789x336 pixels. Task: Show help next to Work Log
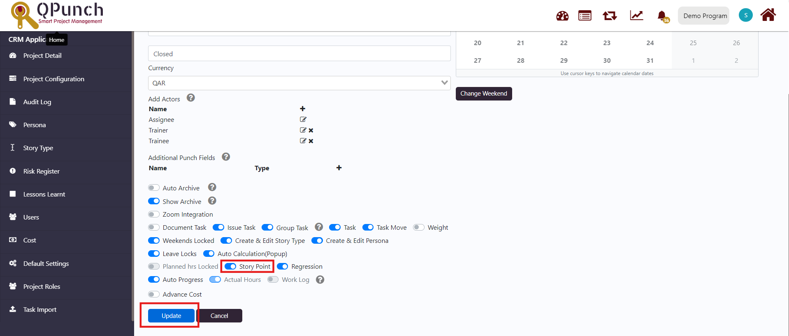coord(320,279)
